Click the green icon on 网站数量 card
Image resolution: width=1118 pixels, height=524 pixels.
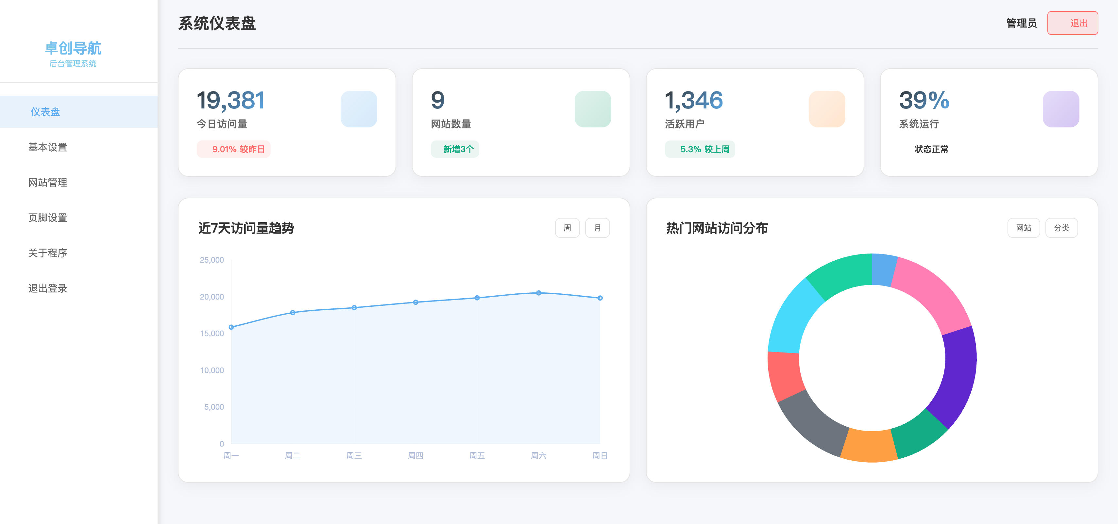coord(592,109)
